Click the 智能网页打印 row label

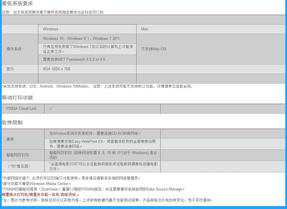click(18, 155)
